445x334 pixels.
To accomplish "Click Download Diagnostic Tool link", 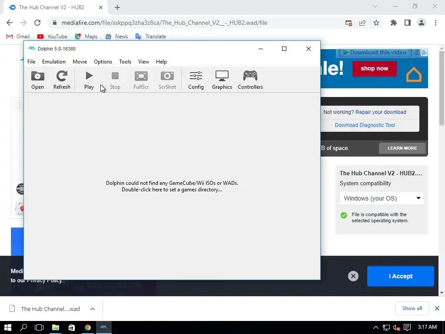I will tap(365, 125).
